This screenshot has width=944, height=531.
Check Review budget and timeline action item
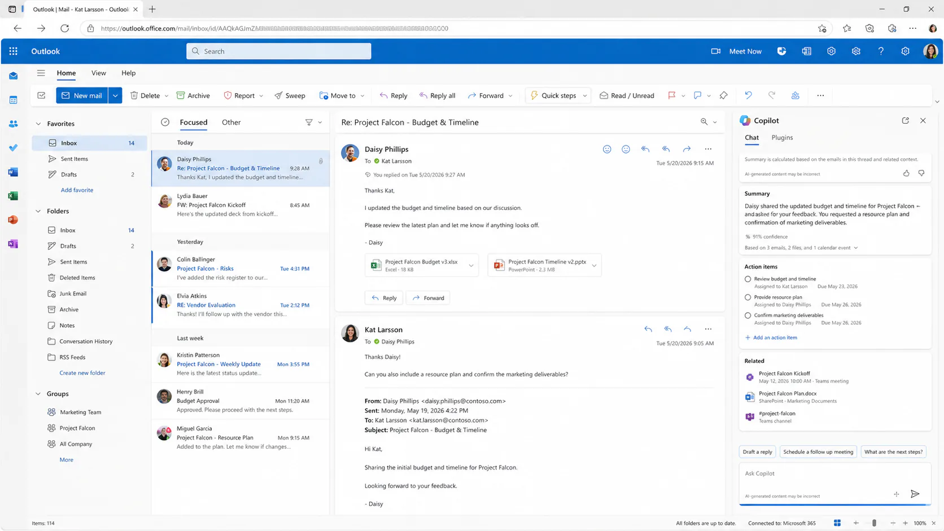tap(748, 279)
